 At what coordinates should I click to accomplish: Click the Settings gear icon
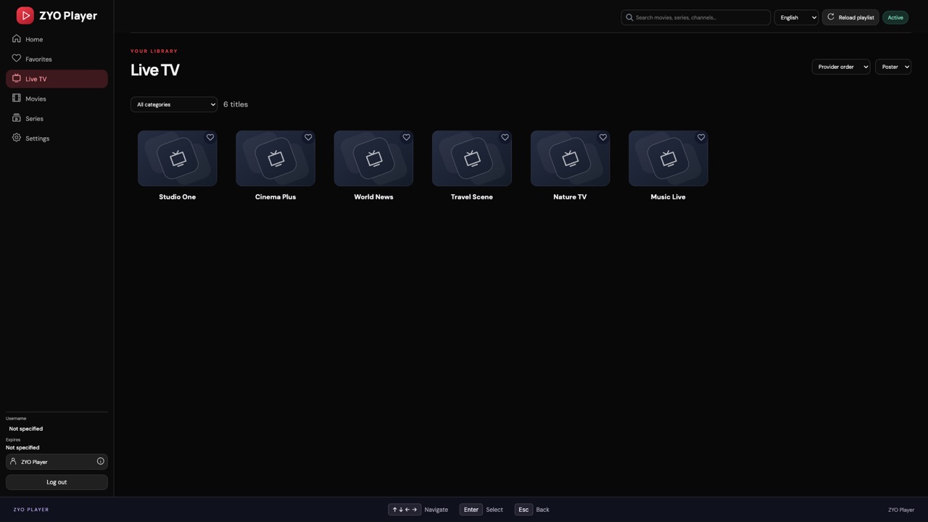pyautogui.click(x=16, y=137)
